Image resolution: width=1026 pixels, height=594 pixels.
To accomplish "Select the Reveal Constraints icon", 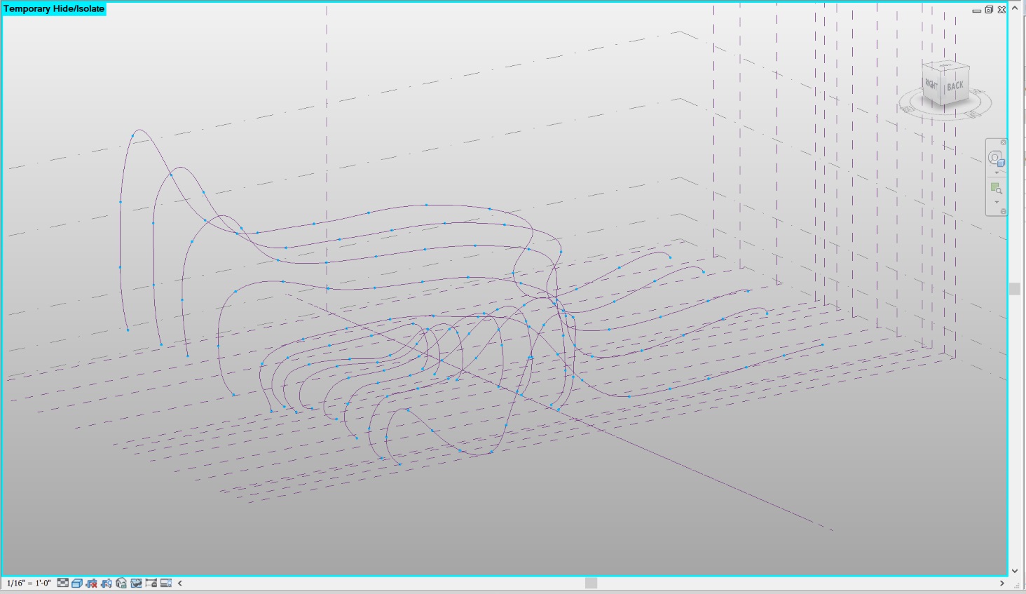I will coord(150,582).
